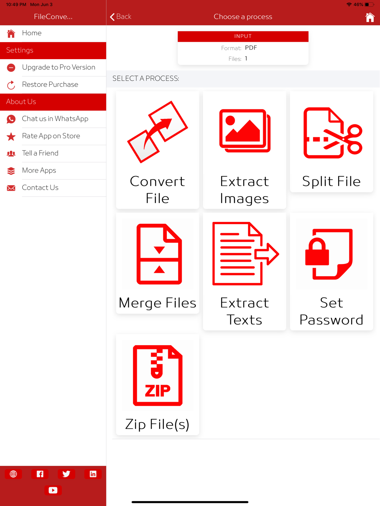Open Contact Us menu entry

53,188
